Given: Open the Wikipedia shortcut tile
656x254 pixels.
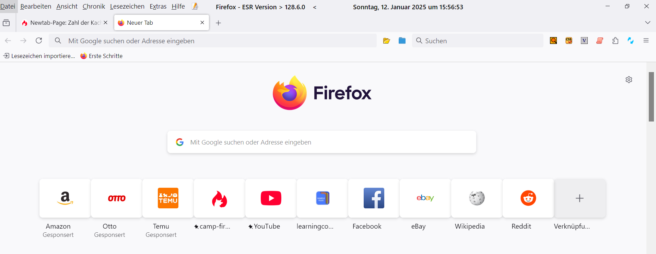Looking at the screenshot, I should coord(477,198).
